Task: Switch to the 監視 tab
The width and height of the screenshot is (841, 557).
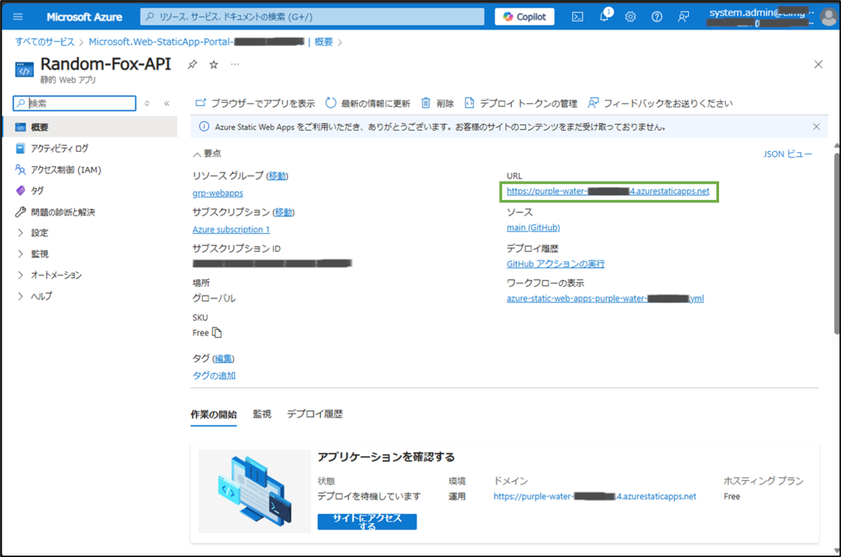Action: pos(262,414)
